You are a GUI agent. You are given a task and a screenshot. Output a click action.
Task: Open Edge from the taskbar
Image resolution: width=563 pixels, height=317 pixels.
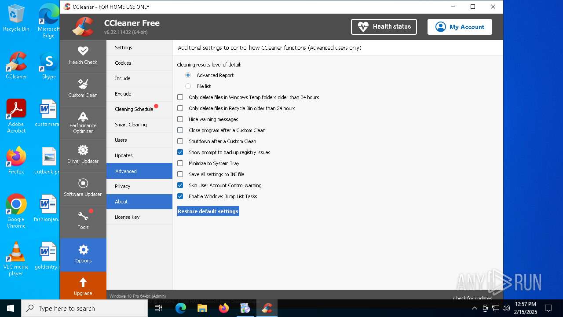pos(181,308)
